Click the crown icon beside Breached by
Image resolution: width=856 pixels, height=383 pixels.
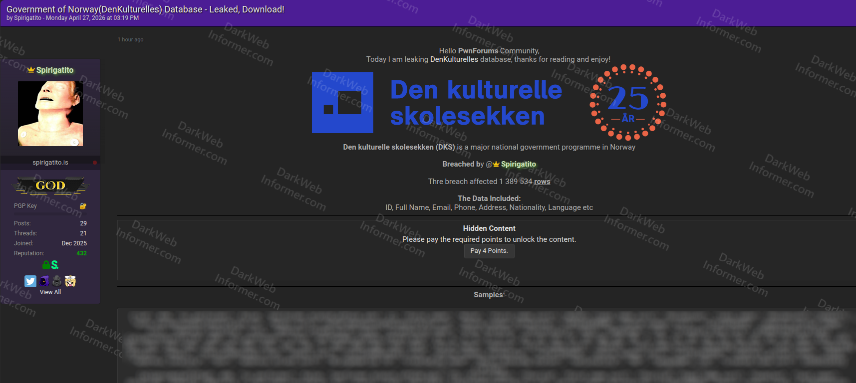[x=496, y=164]
